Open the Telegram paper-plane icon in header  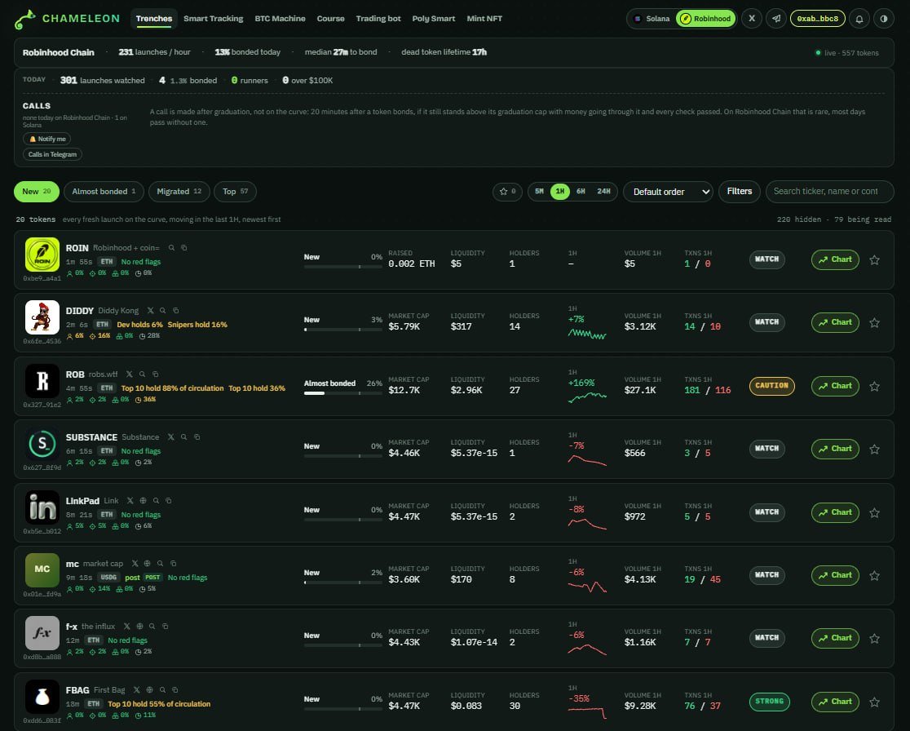(x=776, y=19)
